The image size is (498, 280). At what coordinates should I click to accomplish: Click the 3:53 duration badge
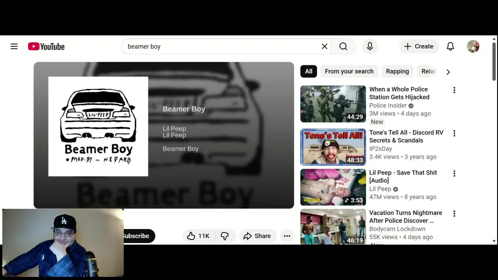[353, 200]
